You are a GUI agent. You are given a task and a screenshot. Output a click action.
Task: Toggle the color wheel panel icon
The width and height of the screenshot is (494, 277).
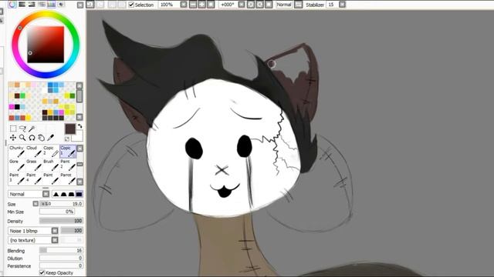12,5
